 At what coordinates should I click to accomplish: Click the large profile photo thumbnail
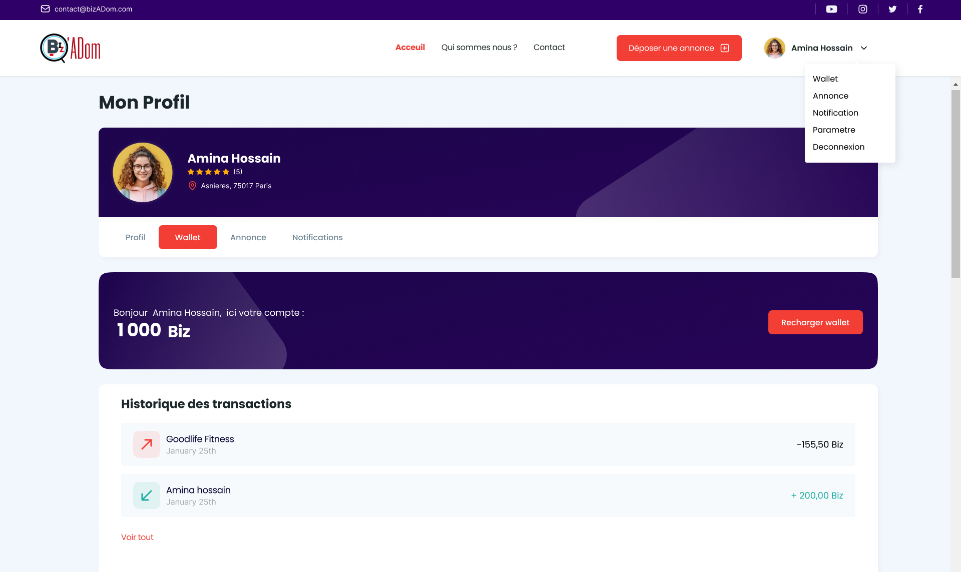143,173
